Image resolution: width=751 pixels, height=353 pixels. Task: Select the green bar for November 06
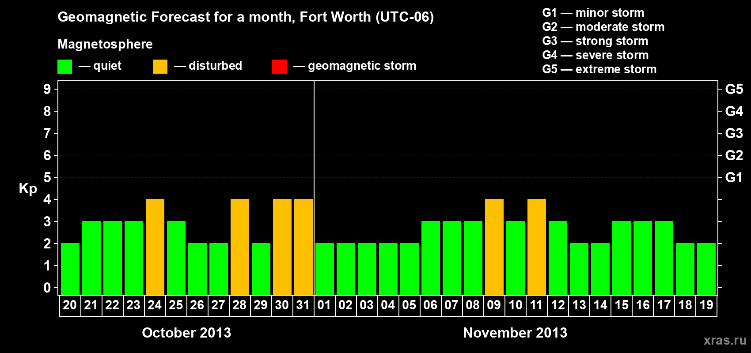[x=431, y=258]
